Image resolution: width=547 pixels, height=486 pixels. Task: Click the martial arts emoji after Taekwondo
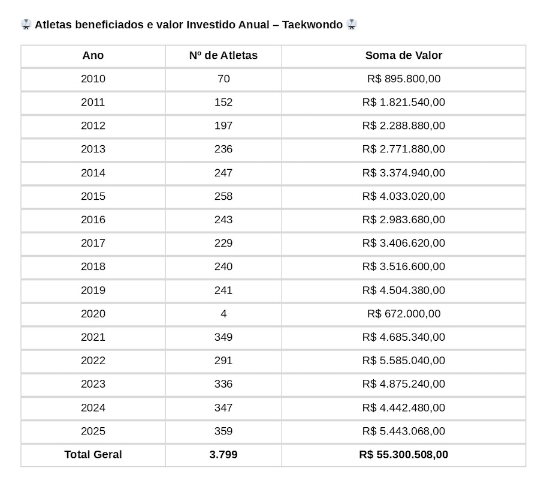(352, 25)
